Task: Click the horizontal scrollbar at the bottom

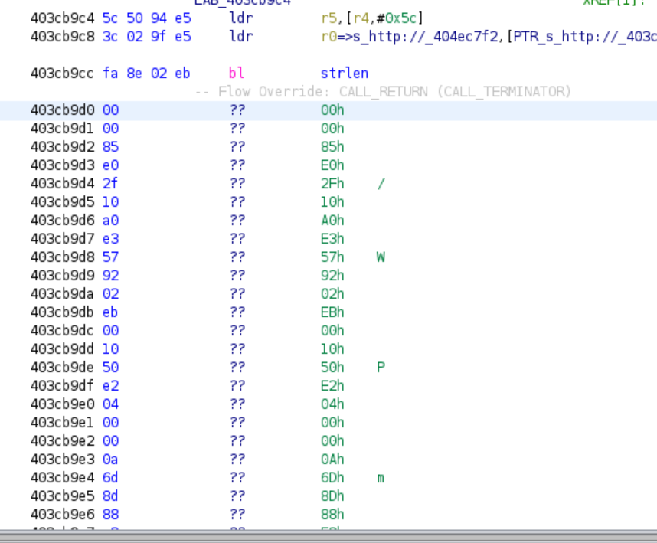Action: pos(328,536)
